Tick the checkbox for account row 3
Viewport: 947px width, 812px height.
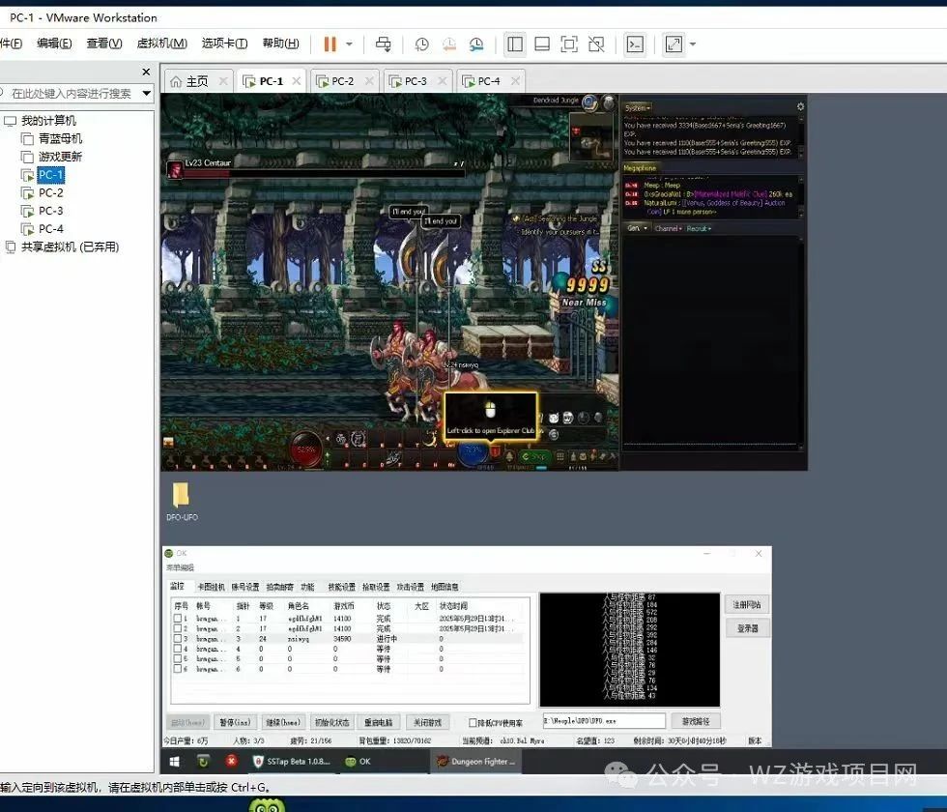tap(177, 639)
